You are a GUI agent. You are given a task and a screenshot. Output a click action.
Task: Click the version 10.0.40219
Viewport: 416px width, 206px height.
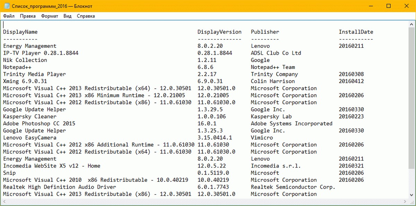click(x=213, y=180)
